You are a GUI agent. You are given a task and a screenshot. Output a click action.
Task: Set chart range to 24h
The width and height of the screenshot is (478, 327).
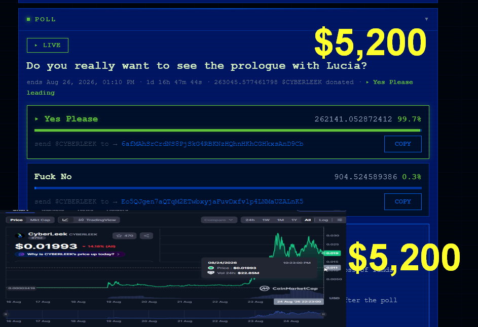(250, 220)
